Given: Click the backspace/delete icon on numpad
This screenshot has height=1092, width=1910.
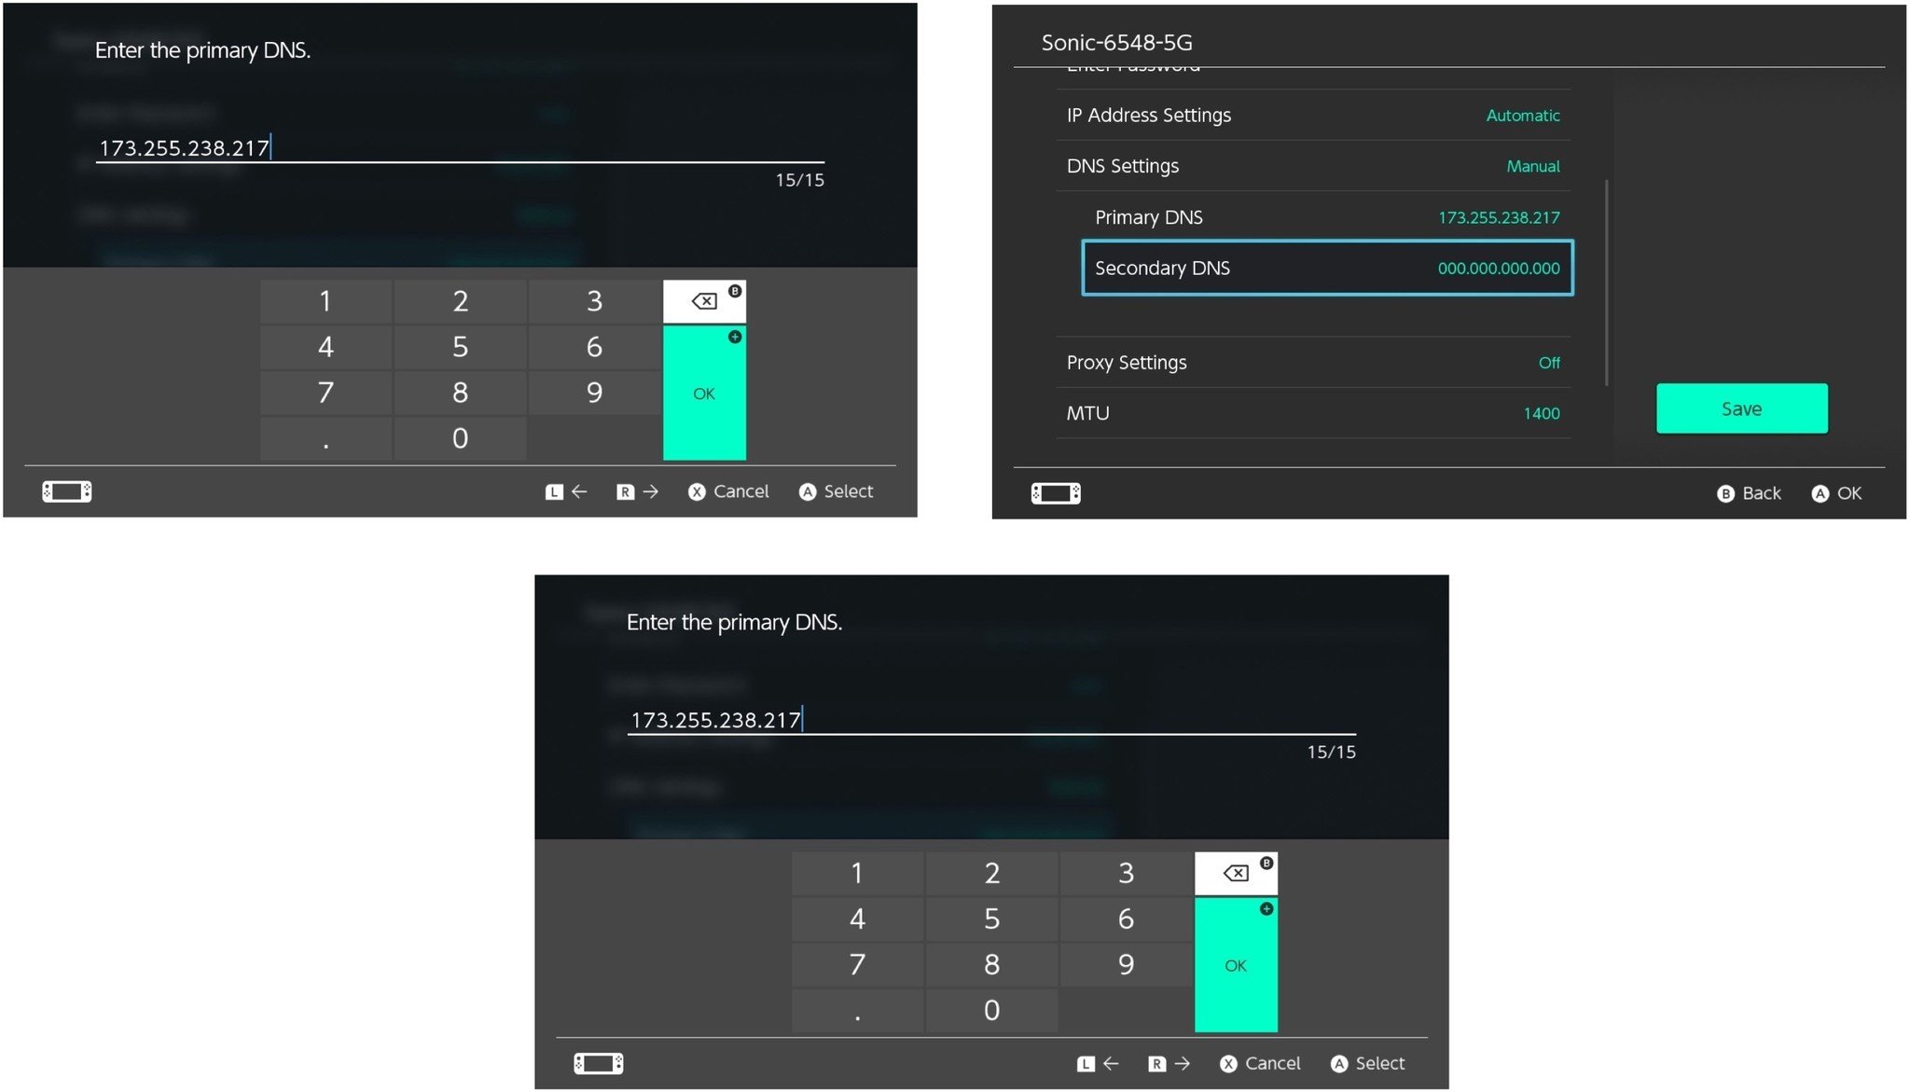Looking at the screenshot, I should pos(703,300).
